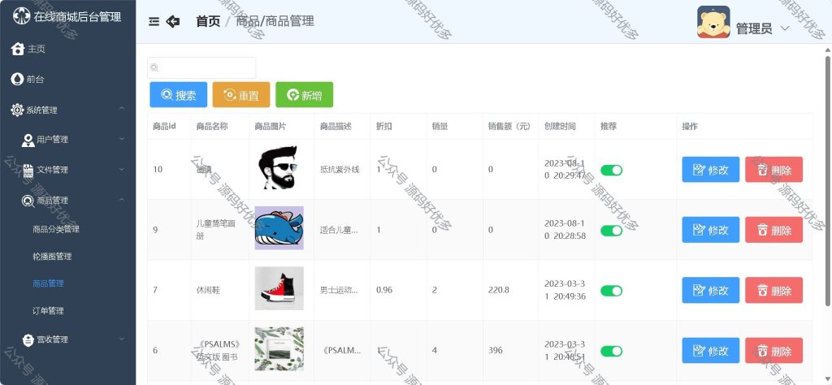Open 前台 menu item
The width and height of the screenshot is (832, 385).
click(x=68, y=79)
